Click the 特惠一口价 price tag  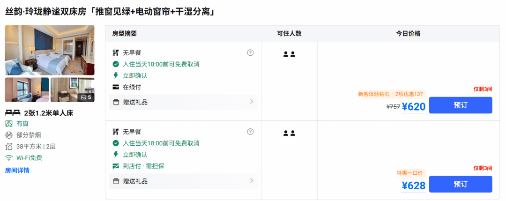[409, 173]
